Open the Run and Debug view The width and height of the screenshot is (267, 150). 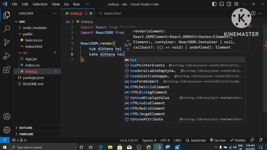pos(7,56)
